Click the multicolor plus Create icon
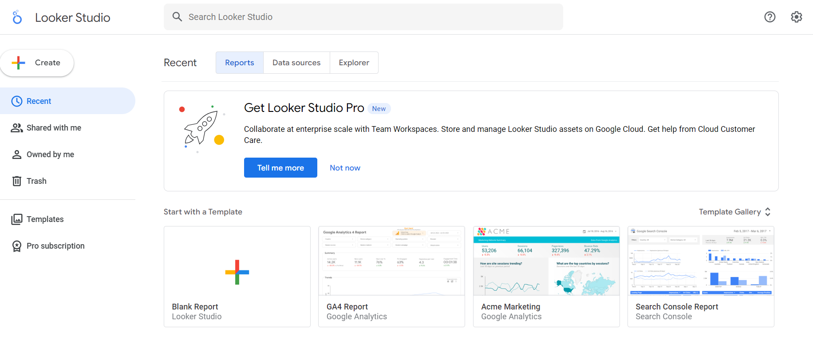Image resolution: width=813 pixels, height=337 pixels. pos(18,63)
